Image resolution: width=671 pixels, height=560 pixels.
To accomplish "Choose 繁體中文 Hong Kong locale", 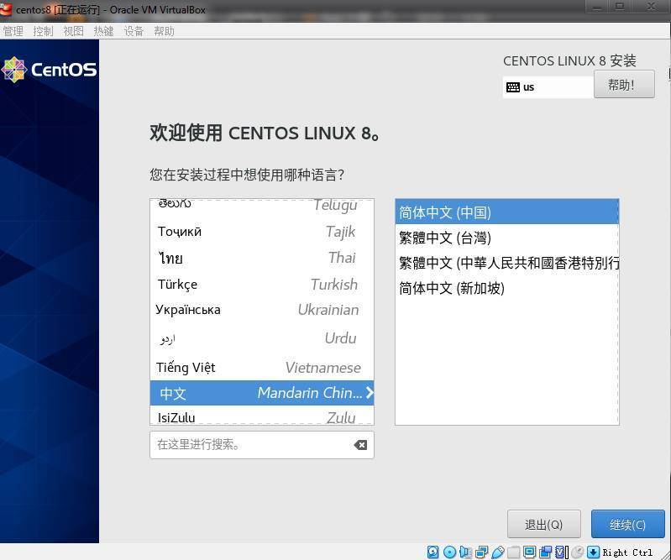I will point(506,263).
